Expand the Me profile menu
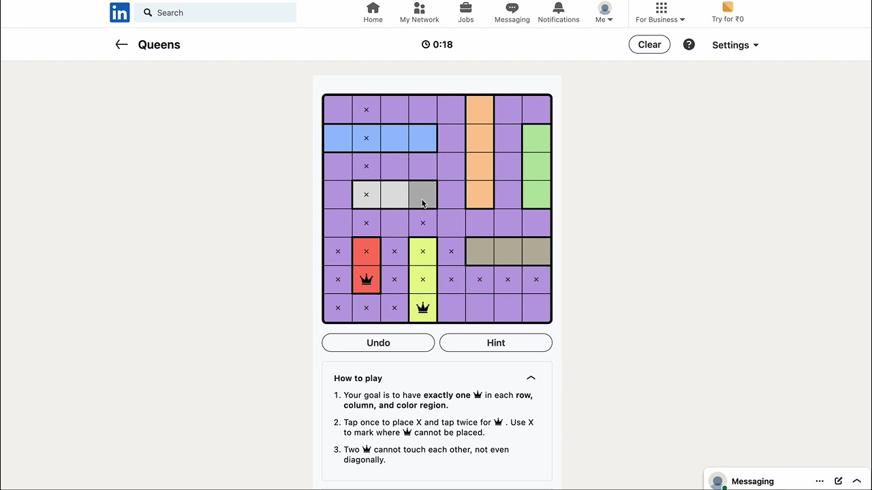Image resolution: width=872 pixels, height=490 pixels. pyautogui.click(x=604, y=13)
